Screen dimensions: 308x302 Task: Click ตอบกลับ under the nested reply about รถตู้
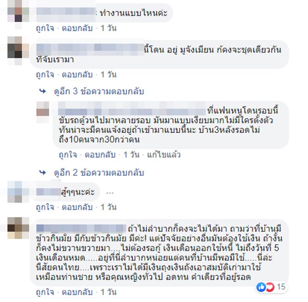click(100, 155)
